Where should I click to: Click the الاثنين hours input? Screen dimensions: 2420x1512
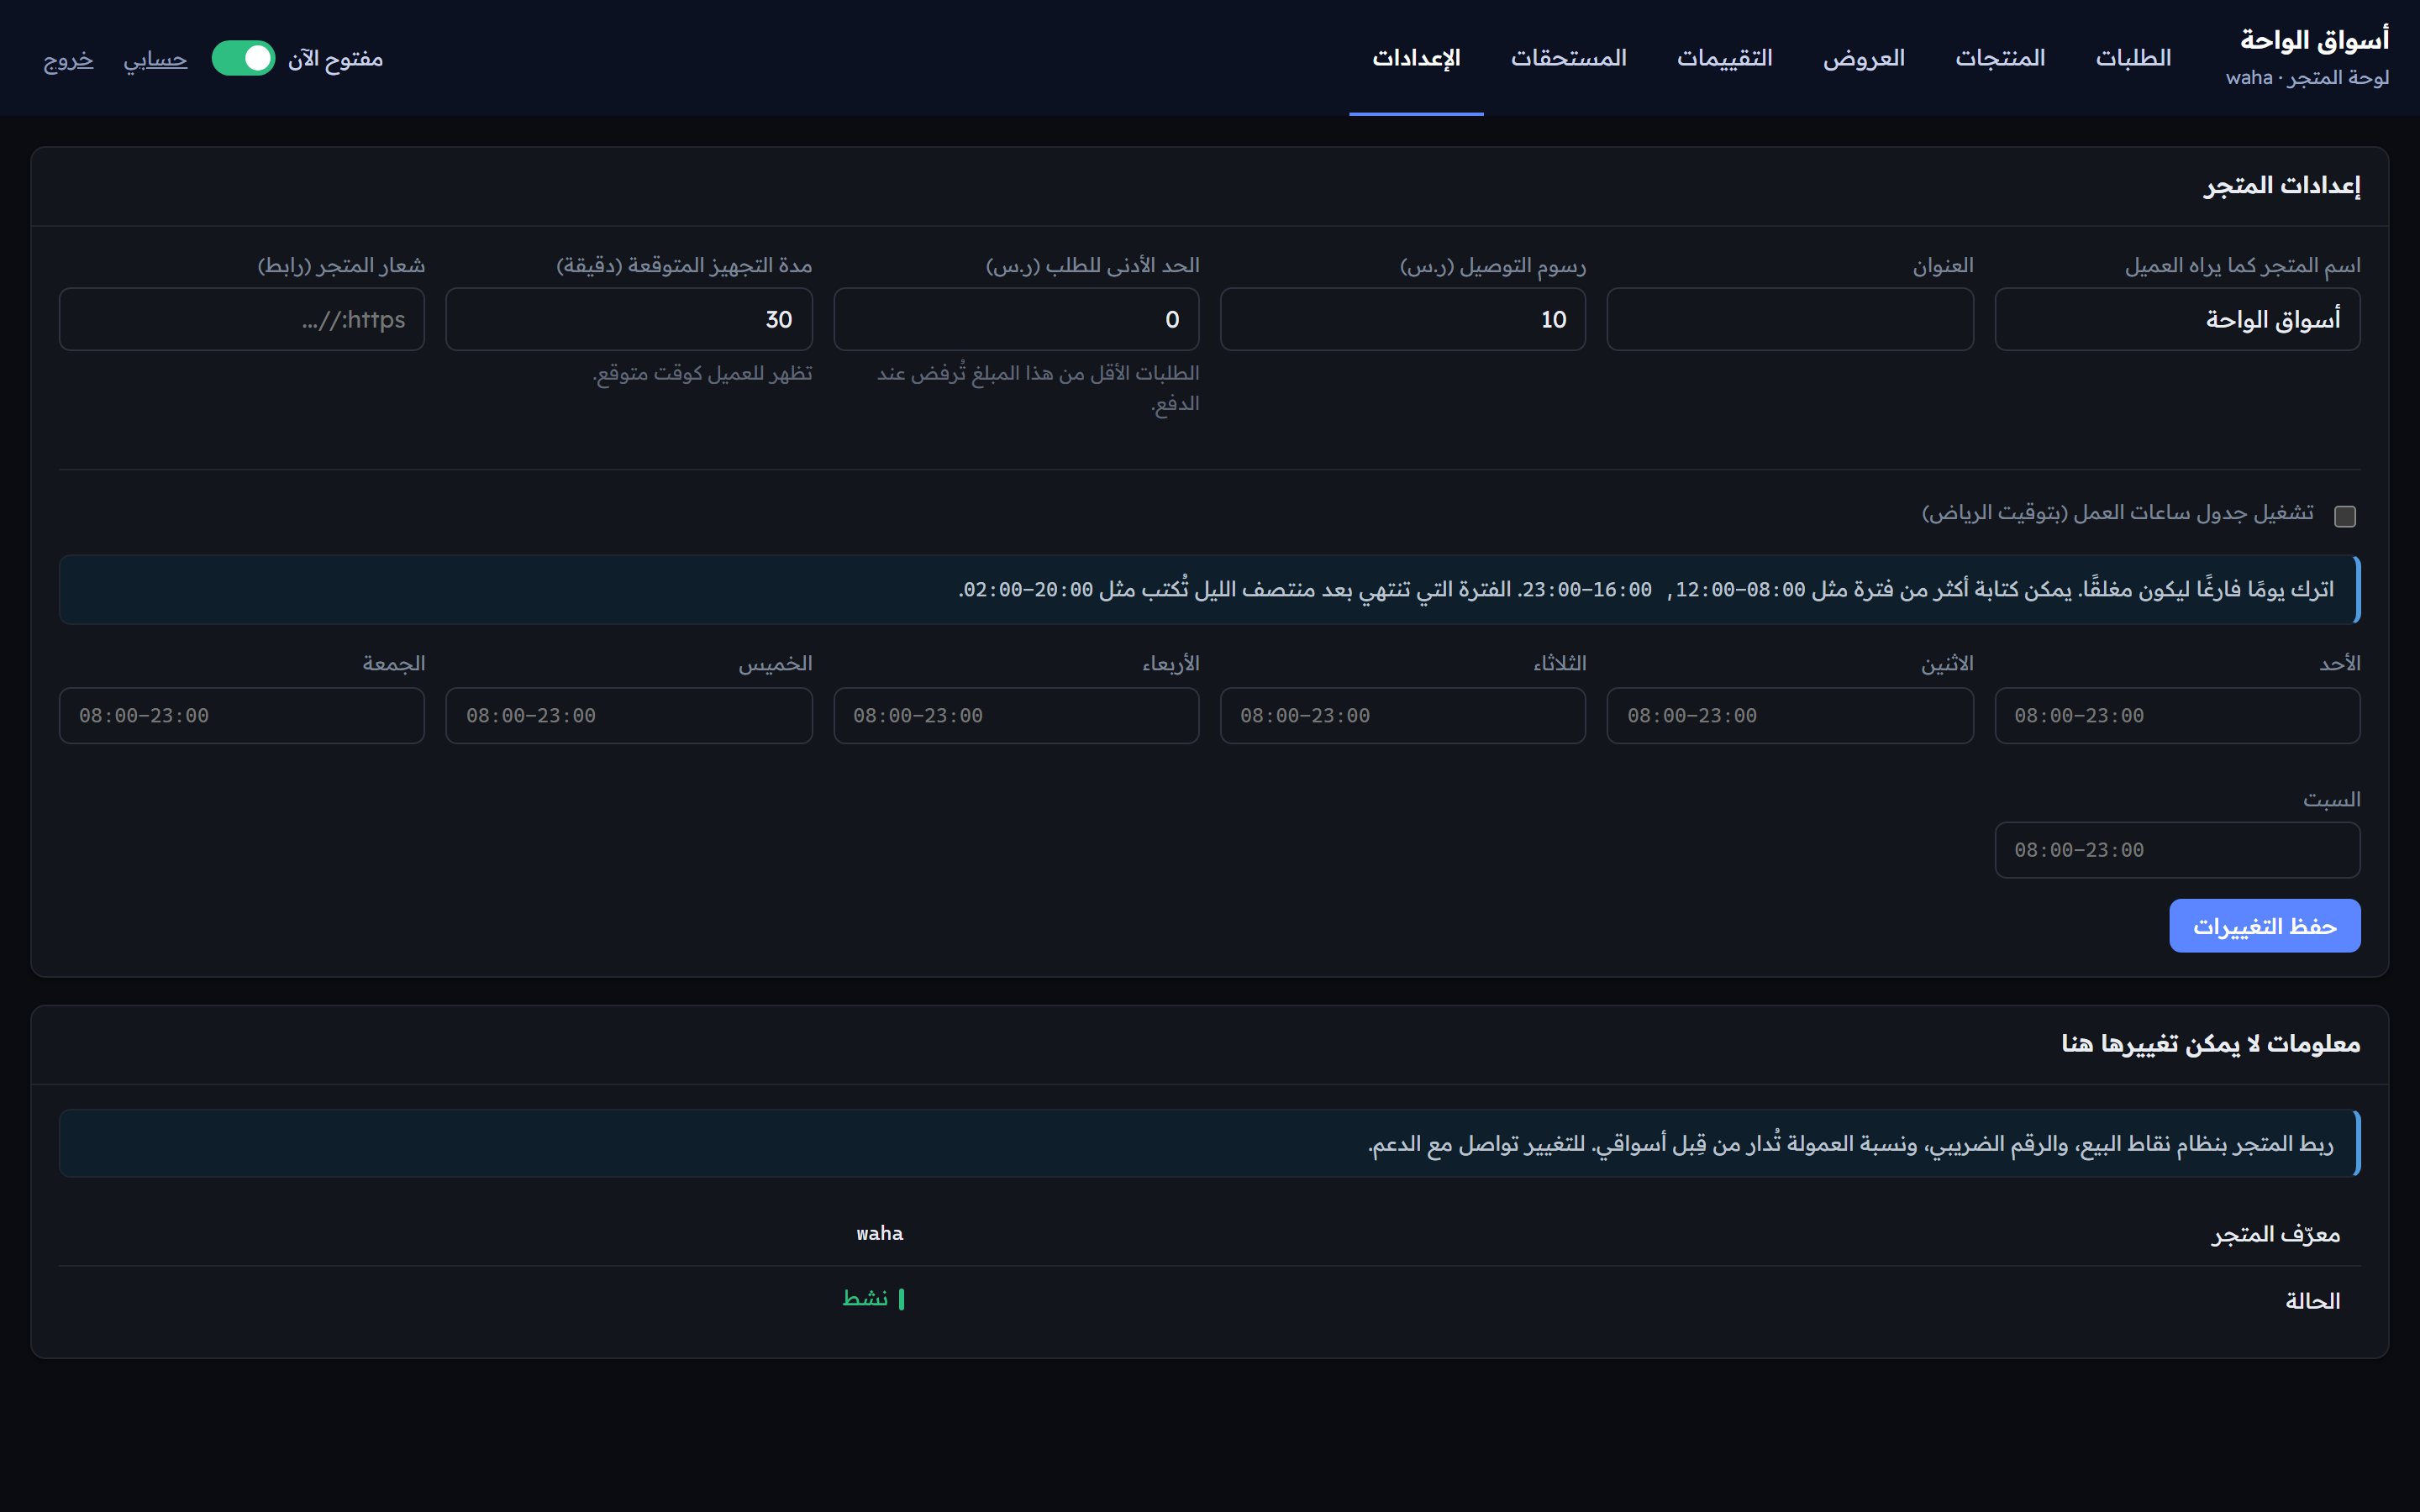click(1790, 715)
